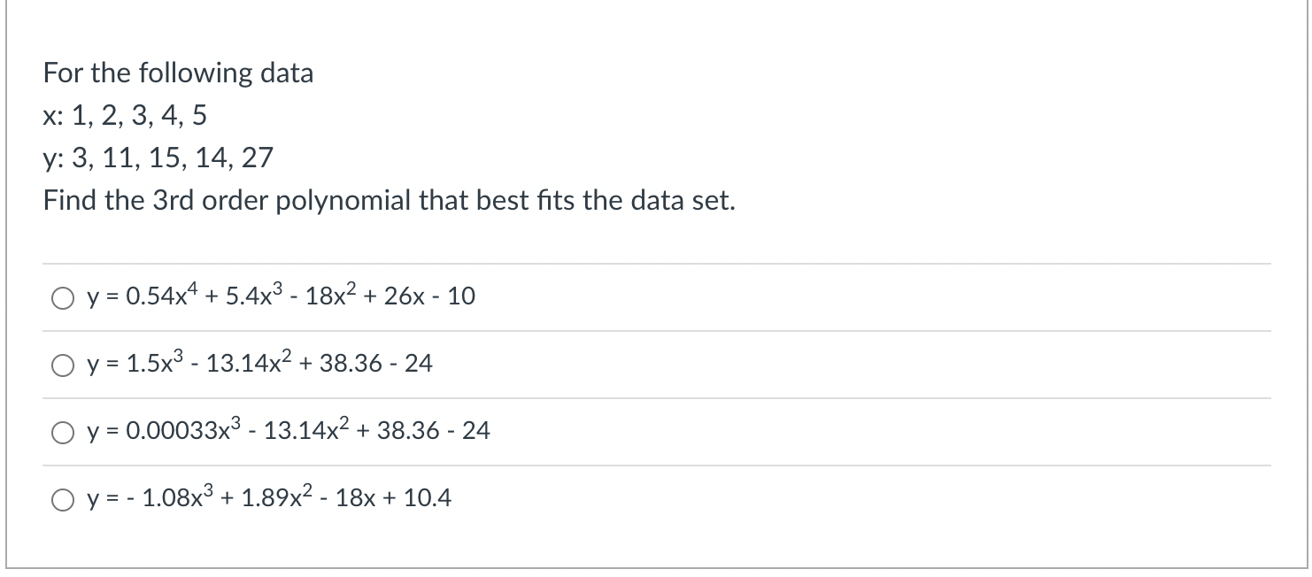Select the radio button for the first answer option

(62, 298)
